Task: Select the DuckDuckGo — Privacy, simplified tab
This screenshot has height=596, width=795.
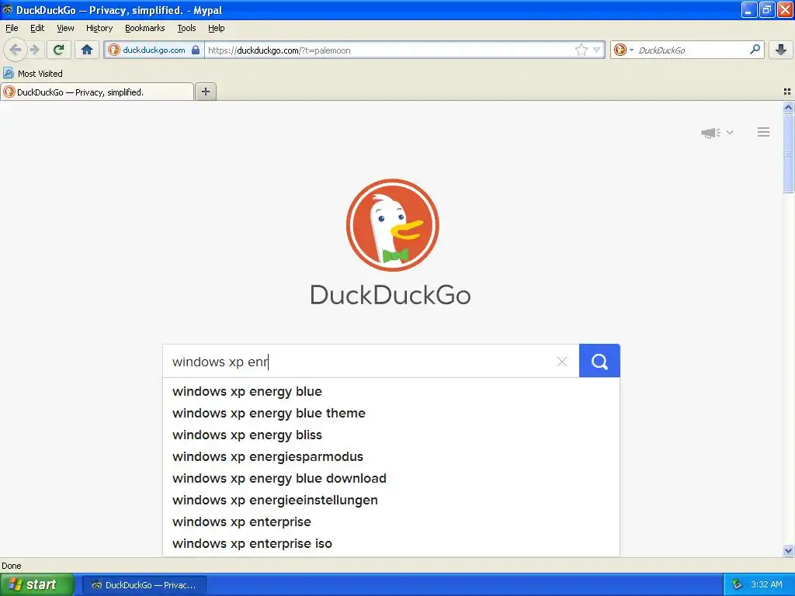Action: click(x=97, y=92)
